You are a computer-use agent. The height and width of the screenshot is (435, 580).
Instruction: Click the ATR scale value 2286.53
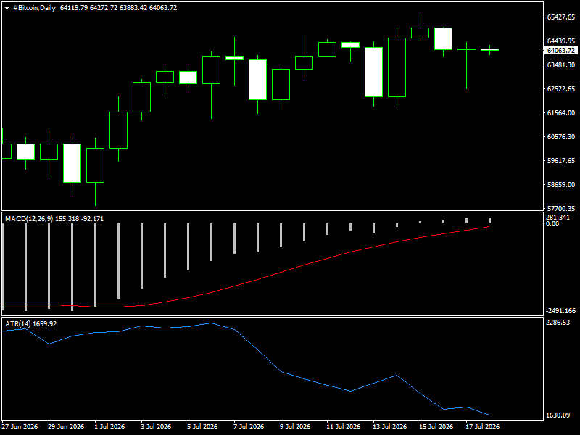(x=558, y=323)
